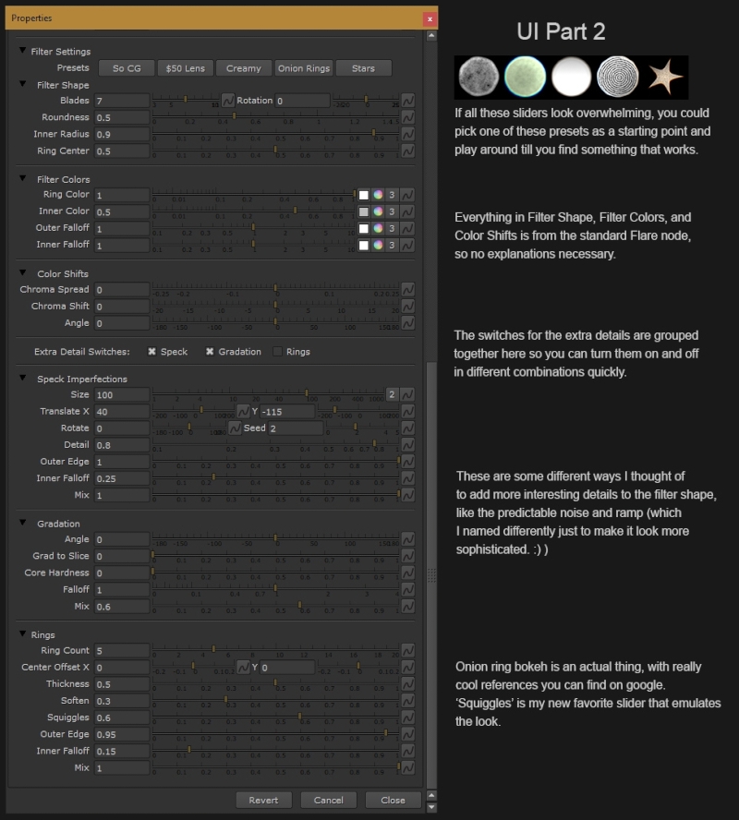This screenshot has width=739, height=820.
Task: Choose the Creamy preset
Action: [x=244, y=68]
